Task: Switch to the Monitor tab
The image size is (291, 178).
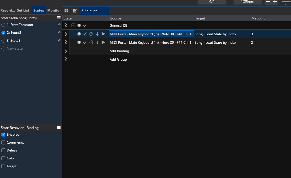Action: tap(54, 10)
